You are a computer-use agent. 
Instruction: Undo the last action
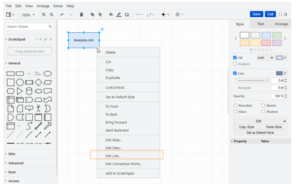tap(62, 15)
